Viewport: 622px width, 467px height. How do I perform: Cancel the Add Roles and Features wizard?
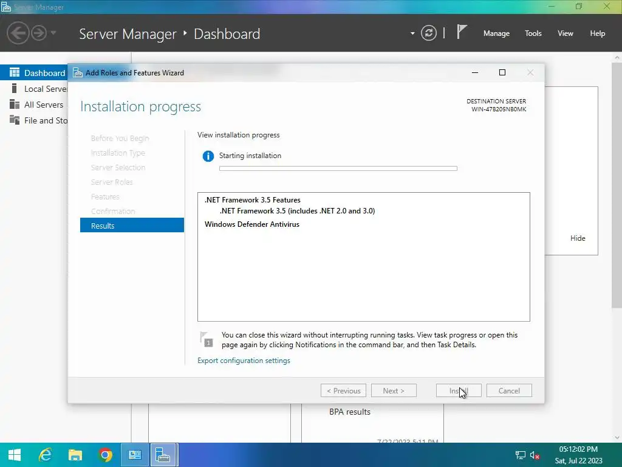tap(509, 391)
